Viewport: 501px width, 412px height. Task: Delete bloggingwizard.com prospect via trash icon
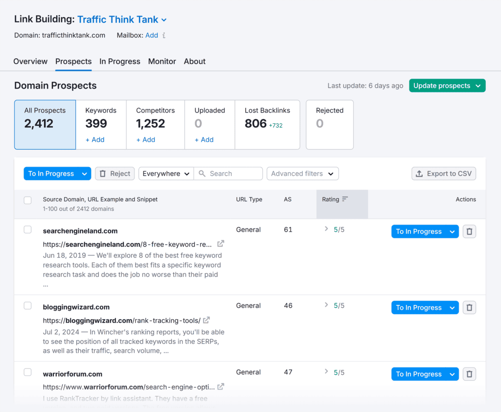(x=469, y=308)
